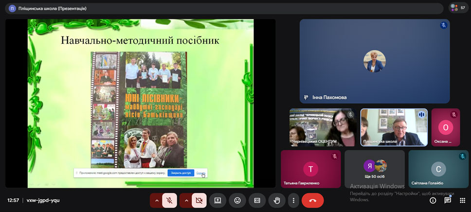This screenshot has width=471, height=212.
Task: Unmute the microphone
Action: 169,200
